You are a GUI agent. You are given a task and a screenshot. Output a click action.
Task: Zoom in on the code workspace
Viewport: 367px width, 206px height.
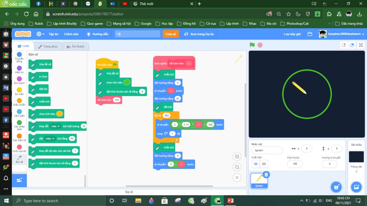pos(237,157)
